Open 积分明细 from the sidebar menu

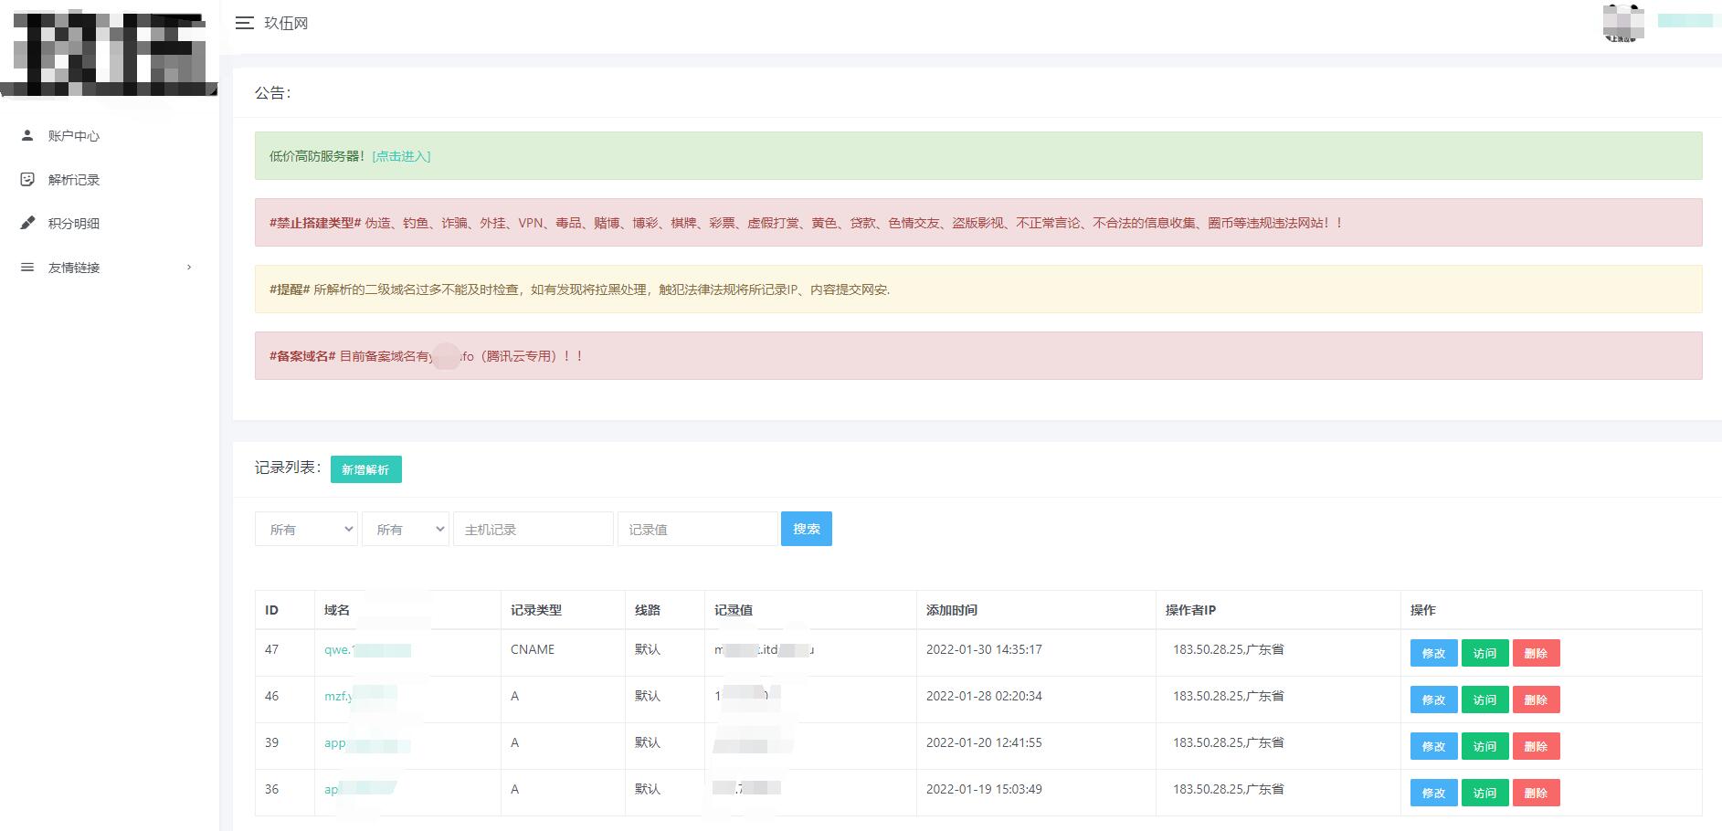point(73,223)
